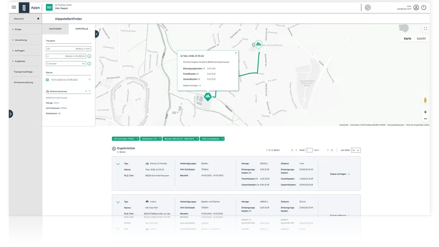Open the pro Seite rows dropdown
Image resolution: width=439 pixels, height=247 pixels.
356,150
